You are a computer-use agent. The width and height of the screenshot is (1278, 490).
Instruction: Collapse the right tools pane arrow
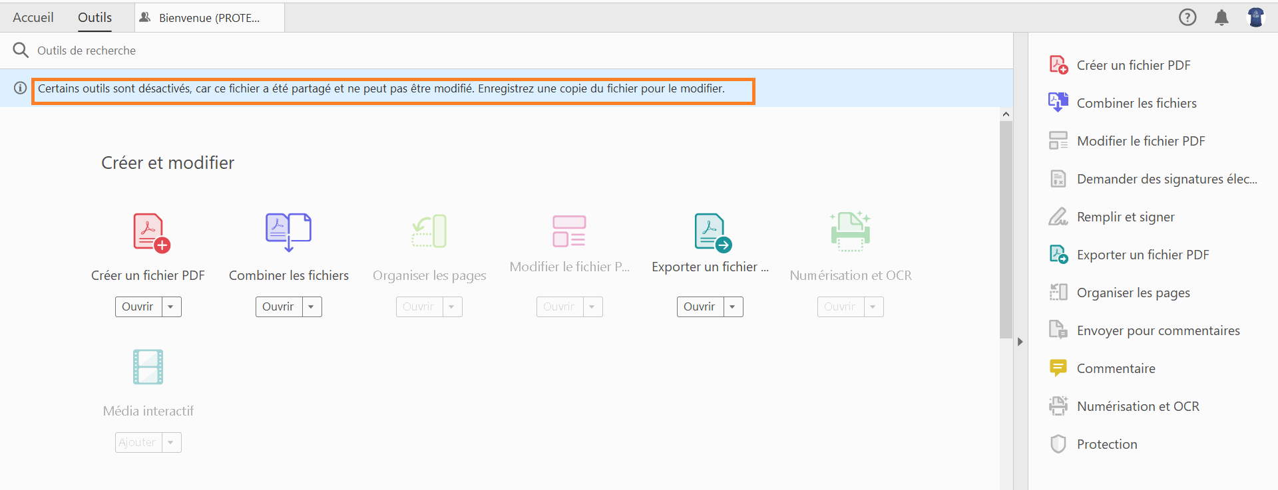[x=1020, y=342]
